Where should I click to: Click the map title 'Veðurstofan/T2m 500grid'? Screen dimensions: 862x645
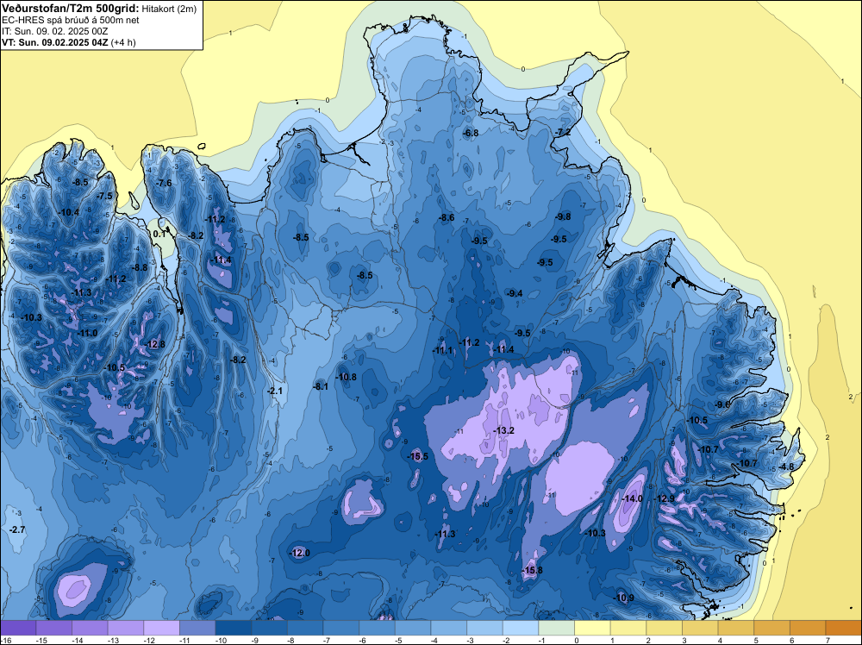point(71,9)
